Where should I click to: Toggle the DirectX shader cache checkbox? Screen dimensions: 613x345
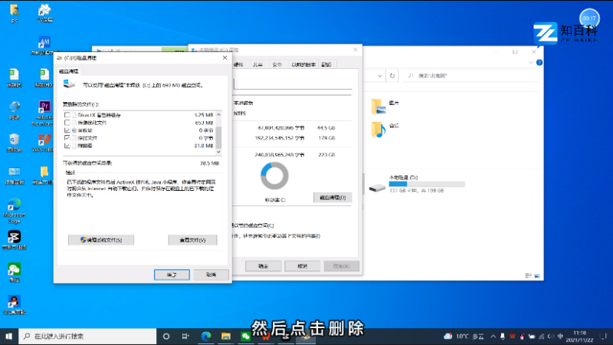67,115
